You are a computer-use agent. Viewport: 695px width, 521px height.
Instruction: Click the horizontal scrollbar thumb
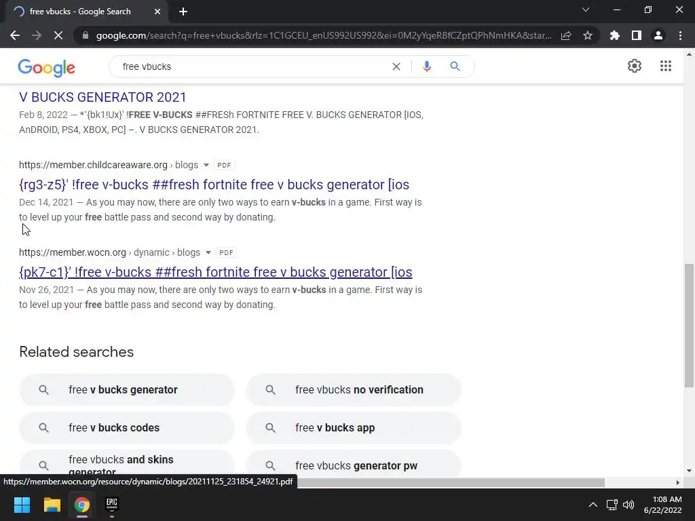click(x=450, y=482)
